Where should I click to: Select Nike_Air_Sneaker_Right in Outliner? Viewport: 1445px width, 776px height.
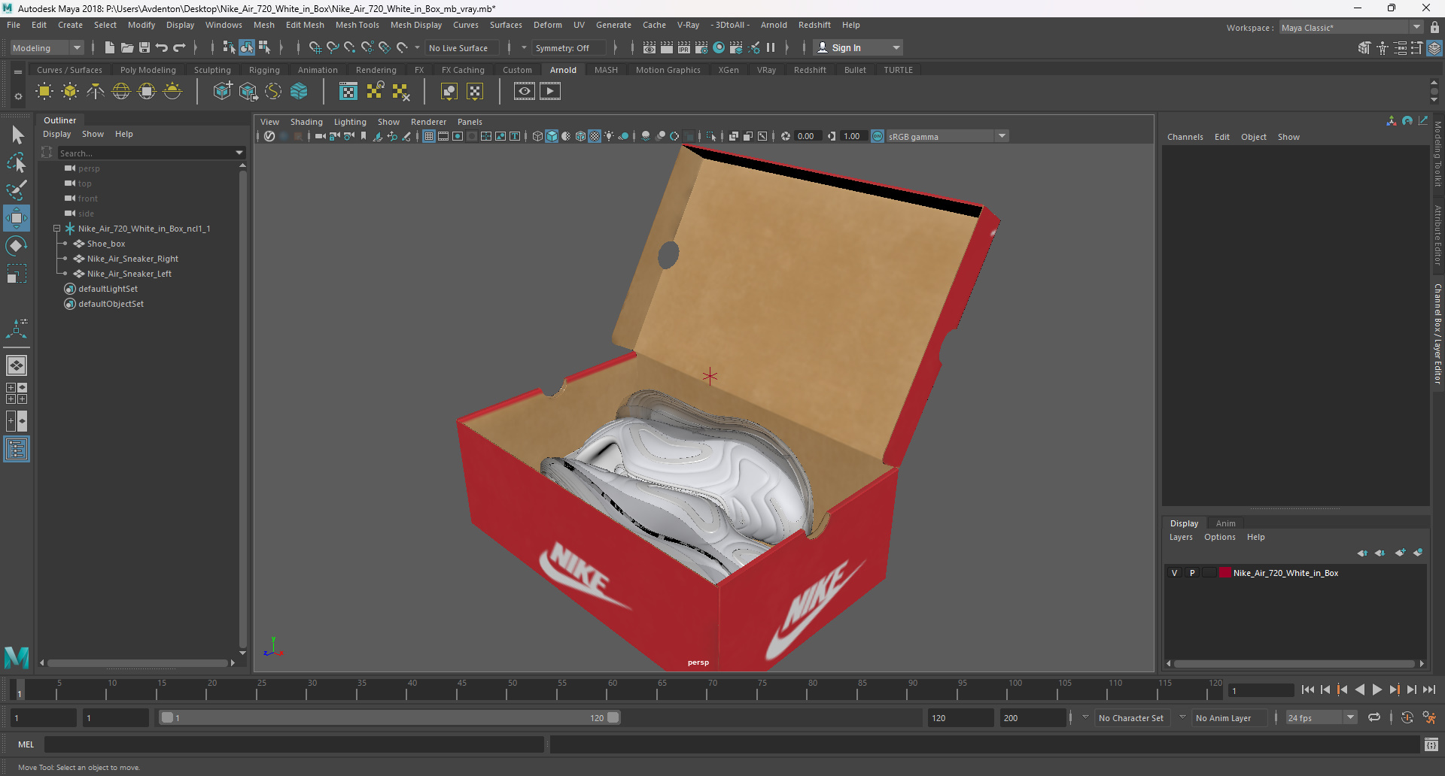pos(132,259)
